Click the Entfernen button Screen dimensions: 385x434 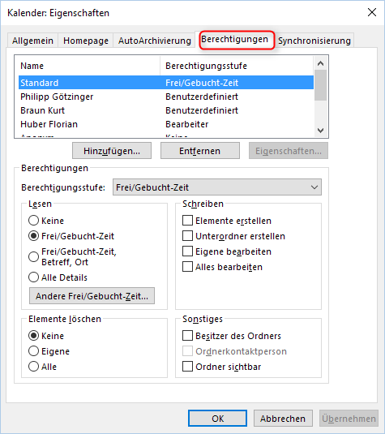coord(200,151)
